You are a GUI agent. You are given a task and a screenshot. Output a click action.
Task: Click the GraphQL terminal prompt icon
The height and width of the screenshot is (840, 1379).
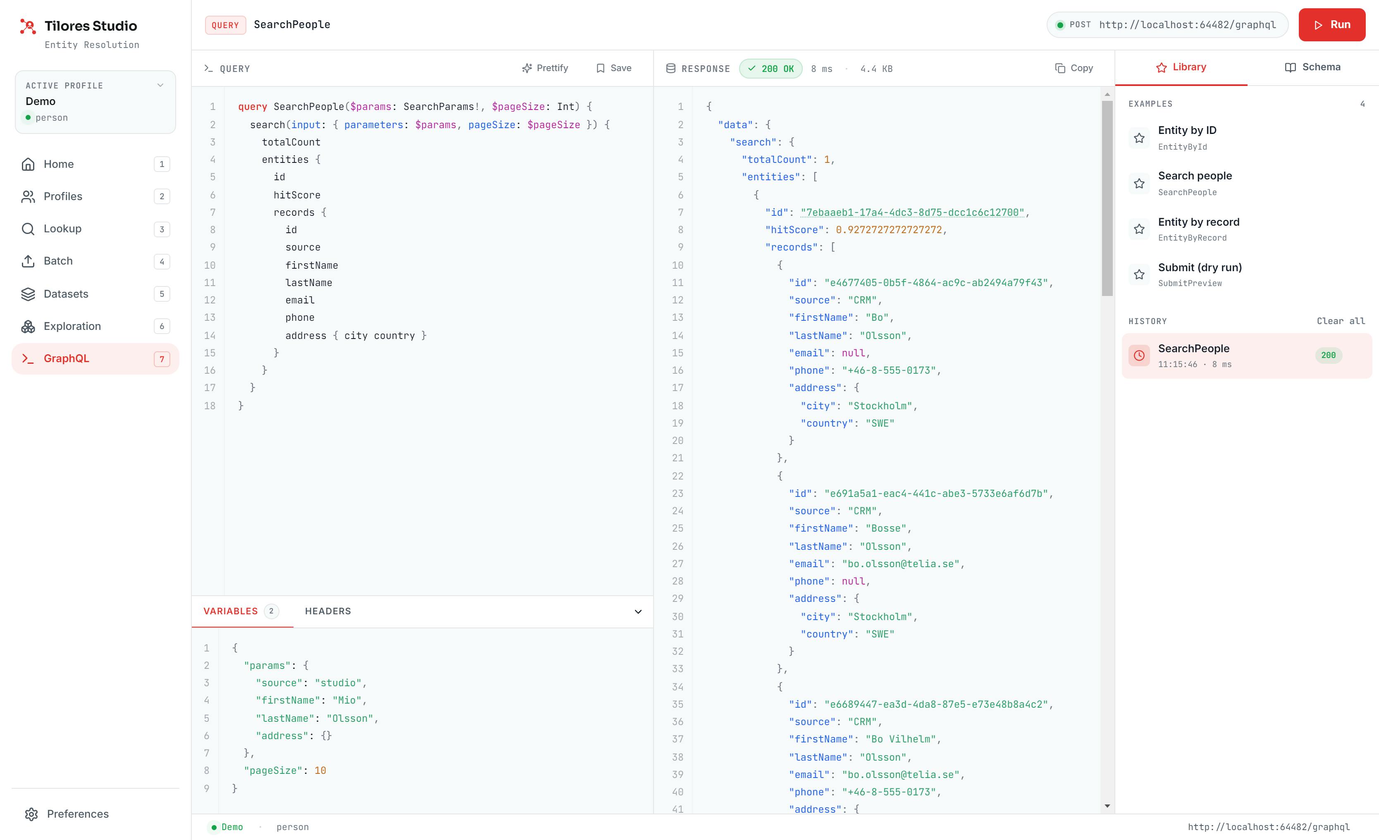pos(28,359)
